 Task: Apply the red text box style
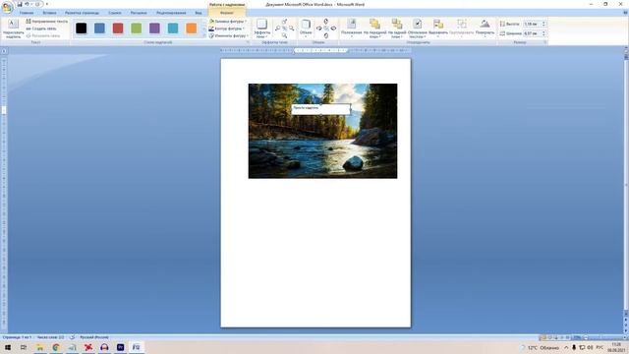(118, 29)
